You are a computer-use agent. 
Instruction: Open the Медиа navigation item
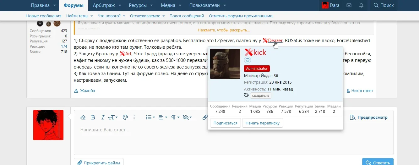pyautogui.click(x=168, y=5)
